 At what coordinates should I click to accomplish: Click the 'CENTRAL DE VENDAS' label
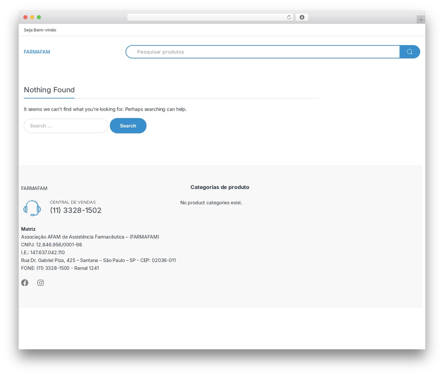click(73, 202)
